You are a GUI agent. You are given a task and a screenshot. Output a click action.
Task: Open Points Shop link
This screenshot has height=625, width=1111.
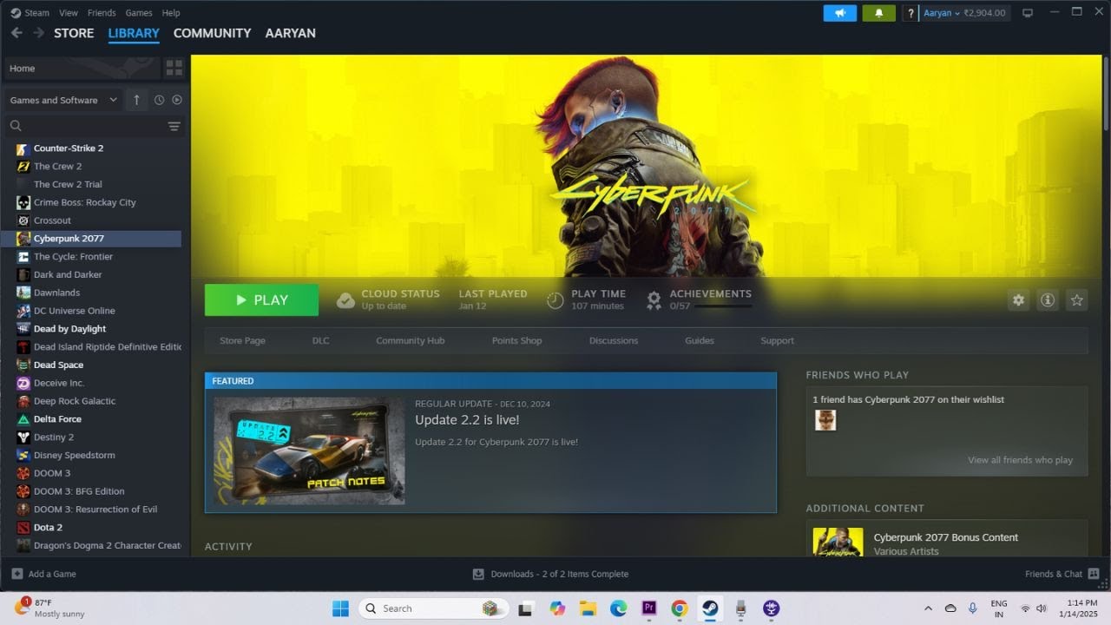pos(516,340)
